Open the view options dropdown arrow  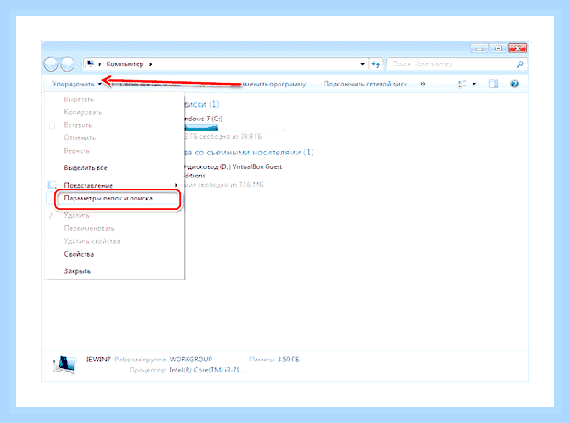point(474,84)
